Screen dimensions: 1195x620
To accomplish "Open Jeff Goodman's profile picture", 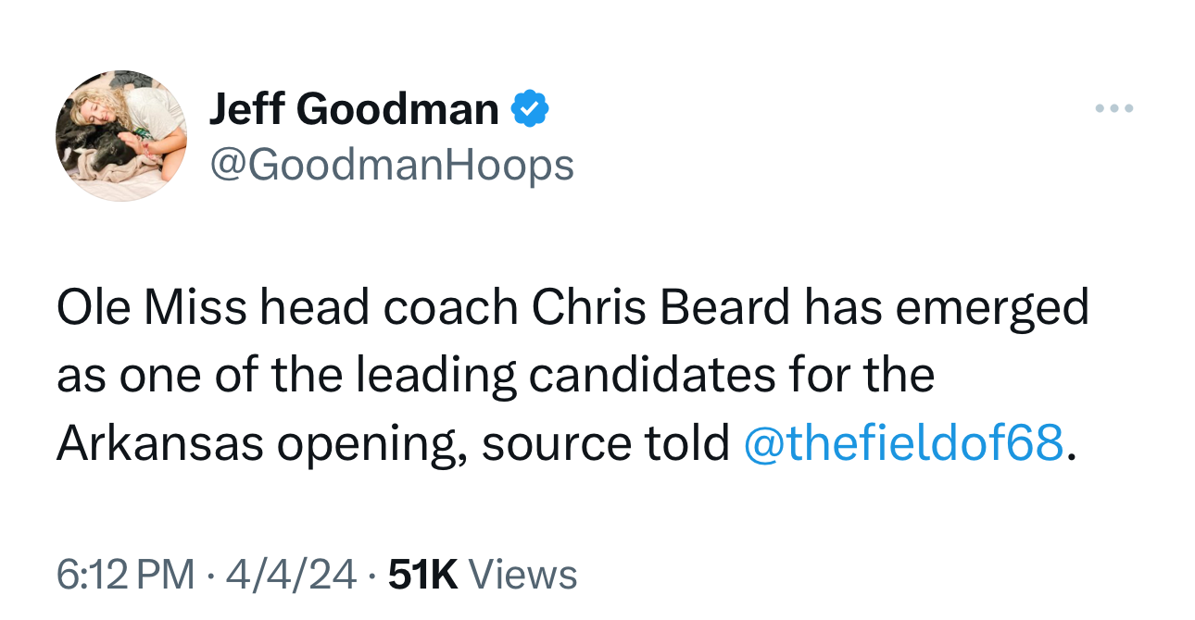I will tap(121, 135).
